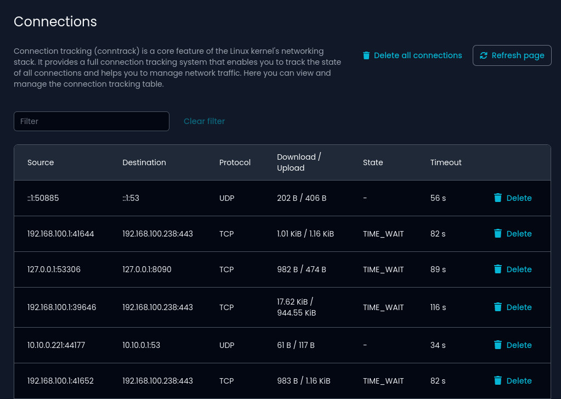Viewport: 561px width, 399px height.
Task: Click destination cell 10.10.0.1:53
Action: (141, 345)
